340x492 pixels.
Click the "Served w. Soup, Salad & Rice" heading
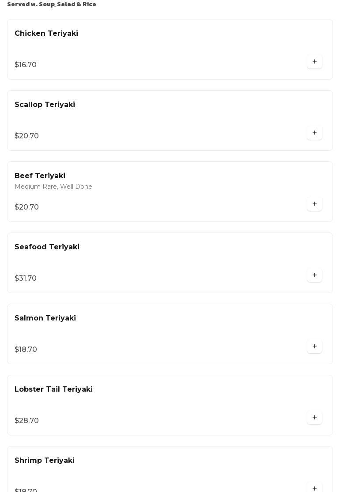[52, 4]
